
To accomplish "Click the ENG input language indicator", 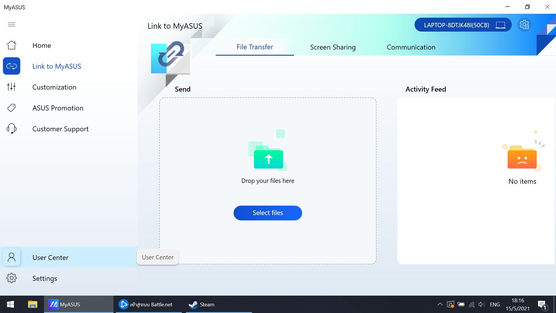I will [x=495, y=304].
